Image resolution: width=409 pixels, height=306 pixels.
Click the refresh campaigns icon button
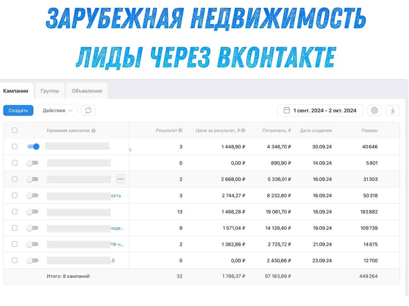pos(88,110)
